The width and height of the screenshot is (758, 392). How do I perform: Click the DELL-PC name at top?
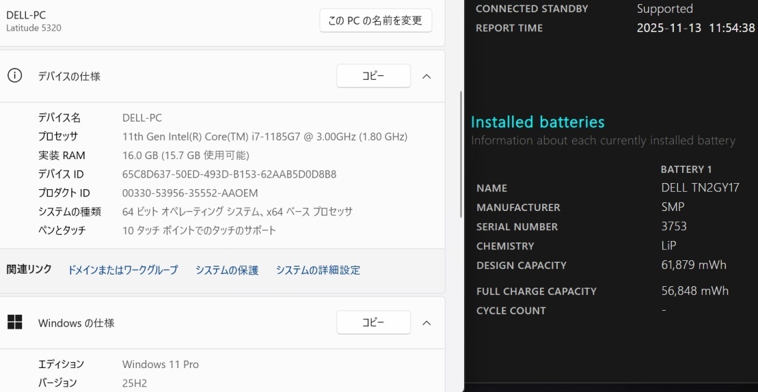click(26, 15)
